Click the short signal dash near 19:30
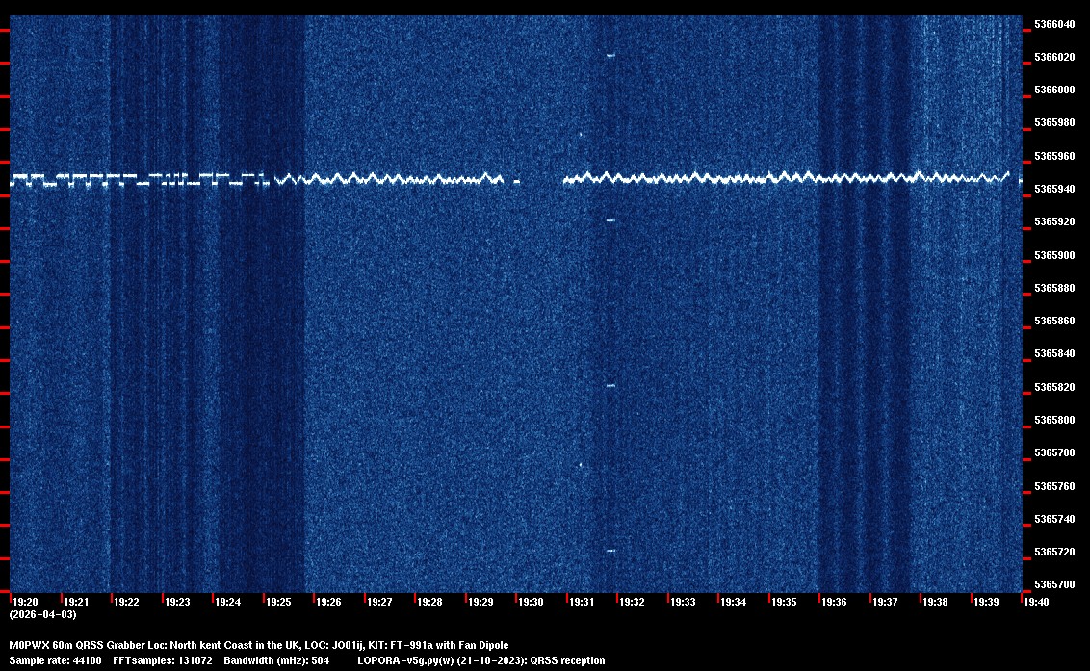The width and height of the screenshot is (1090, 671). [517, 181]
